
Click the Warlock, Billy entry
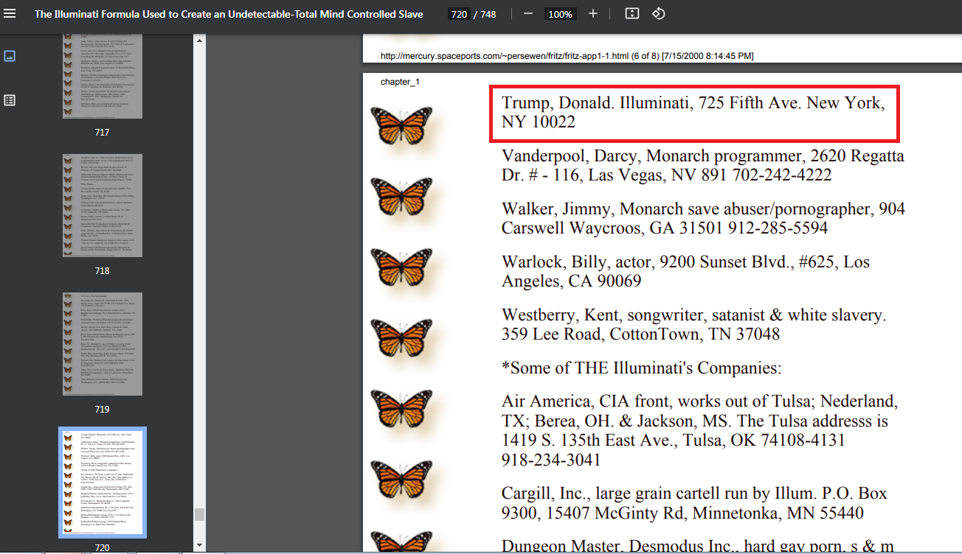(686, 271)
